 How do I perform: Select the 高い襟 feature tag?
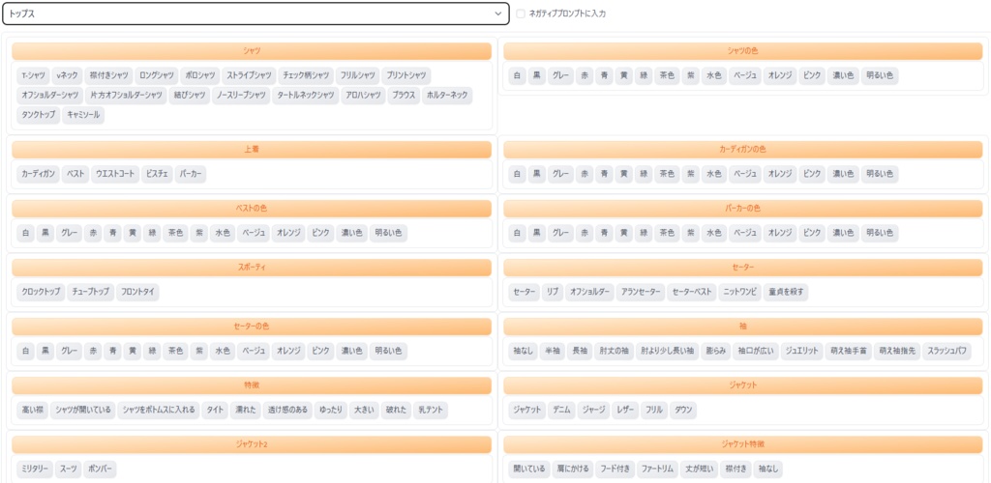[32, 410]
